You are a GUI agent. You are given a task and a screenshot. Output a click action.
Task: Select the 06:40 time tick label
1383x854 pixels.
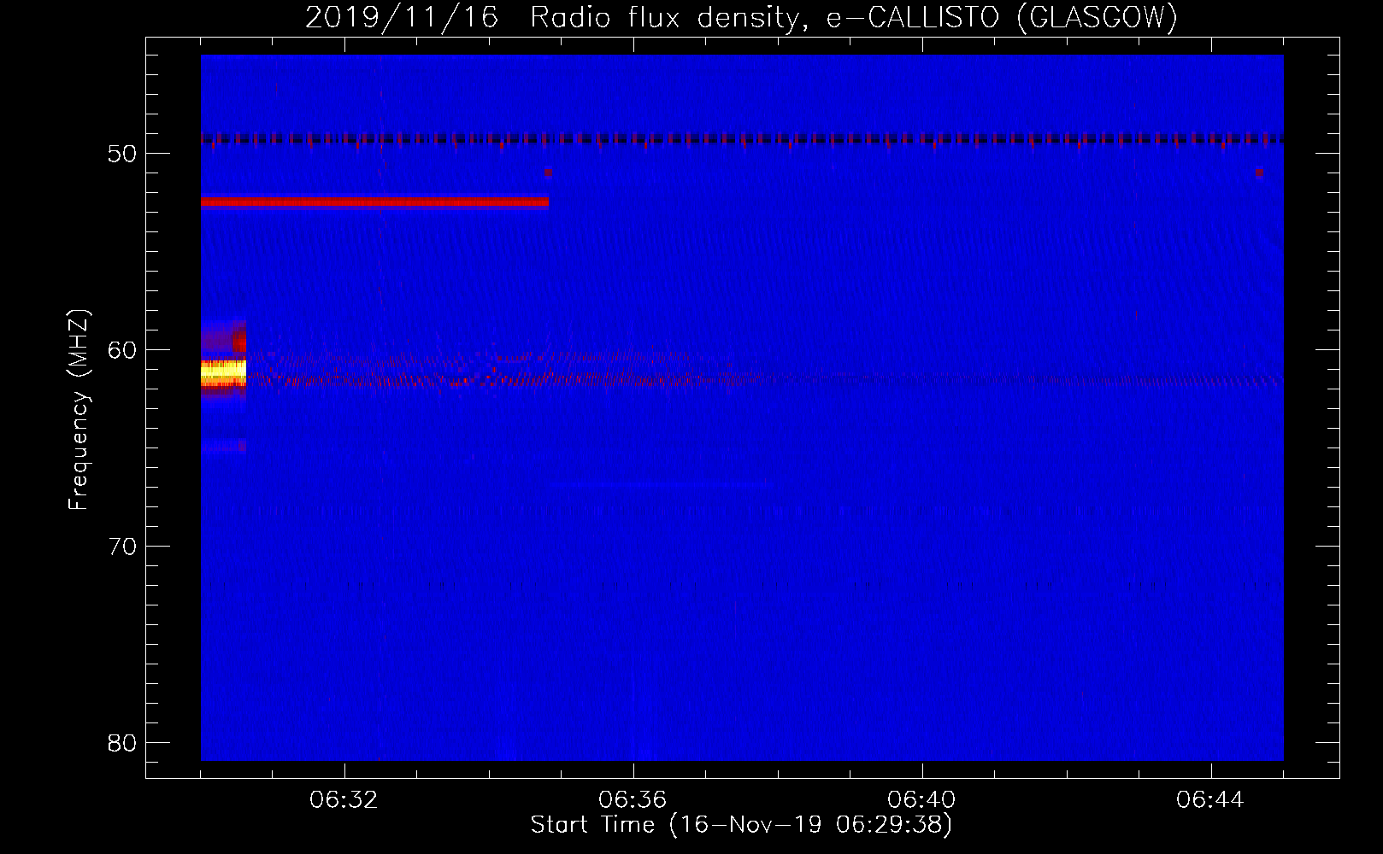tap(921, 800)
